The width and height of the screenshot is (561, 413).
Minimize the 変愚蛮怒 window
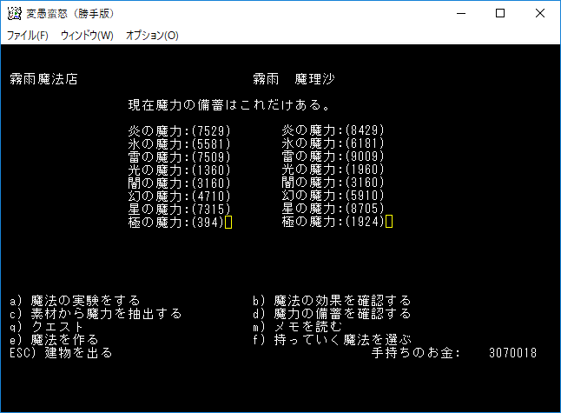tap(461, 14)
